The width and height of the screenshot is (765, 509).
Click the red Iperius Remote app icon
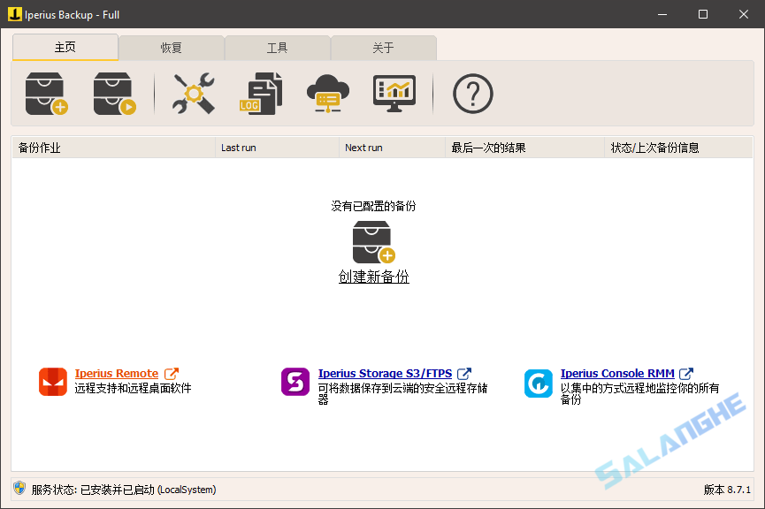coord(52,383)
